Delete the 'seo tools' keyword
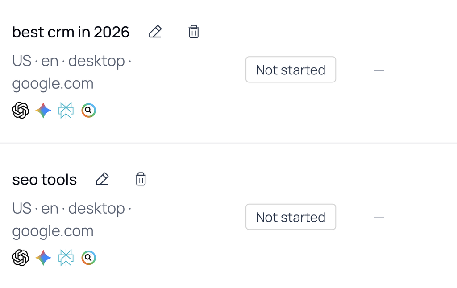This screenshot has width=457, height=288. [141, 179]
